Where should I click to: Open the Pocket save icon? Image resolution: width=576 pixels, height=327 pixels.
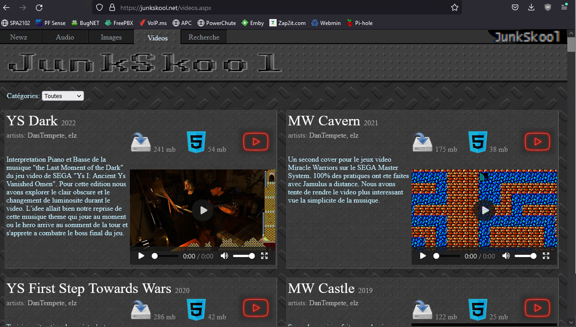coord(515,7)
